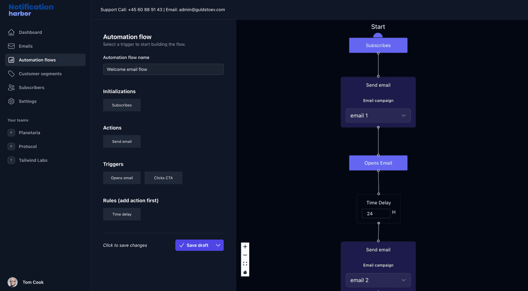Click the Protocol team badge icon

tap(11, 147)
